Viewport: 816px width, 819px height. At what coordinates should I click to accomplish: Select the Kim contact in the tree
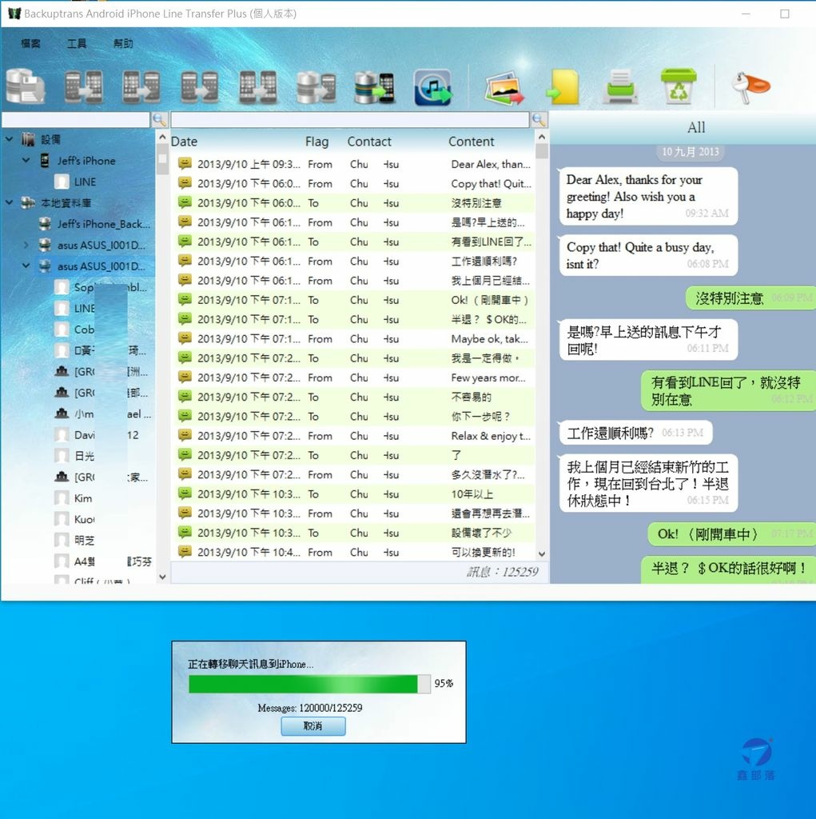pos(83,498)
